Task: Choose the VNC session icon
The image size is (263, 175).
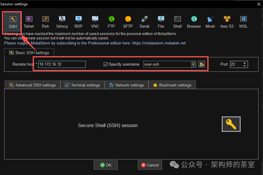Action: tap(95, 22)
